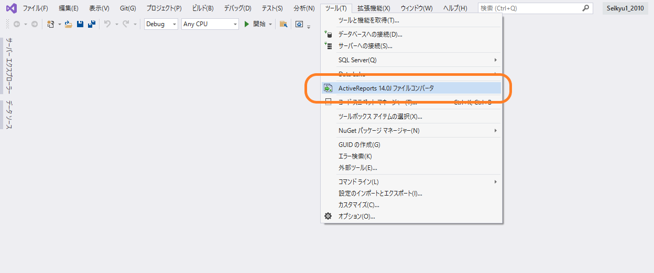Open the Git(G) menu
This screenshot has width=654, height=273.
point(127,8)
